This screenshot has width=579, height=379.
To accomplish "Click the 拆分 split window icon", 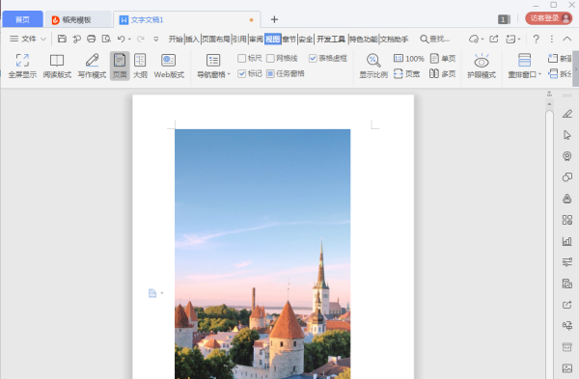I will [553, 74].
